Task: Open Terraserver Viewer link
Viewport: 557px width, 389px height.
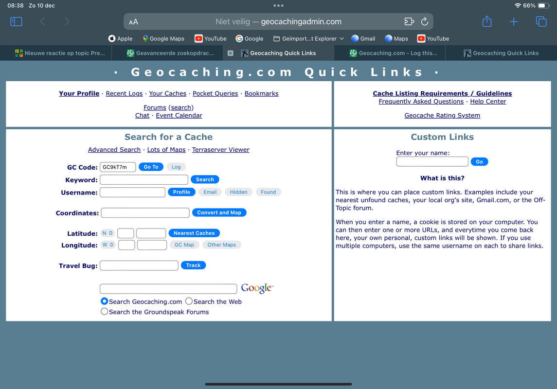Action: [x=220, y=150]
